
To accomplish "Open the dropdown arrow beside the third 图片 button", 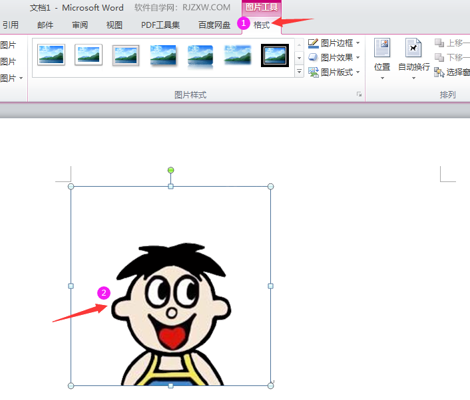I will tap(21, 78).
